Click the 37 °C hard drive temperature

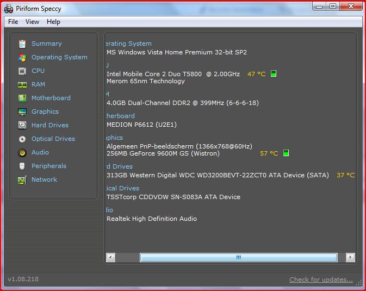click(345, 175)
